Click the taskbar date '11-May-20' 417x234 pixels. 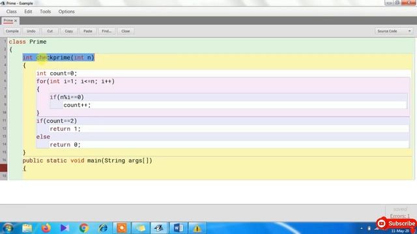pos(400,231)
